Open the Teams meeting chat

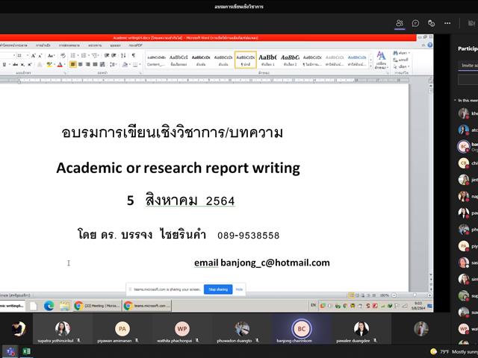(x=415, y=23)
